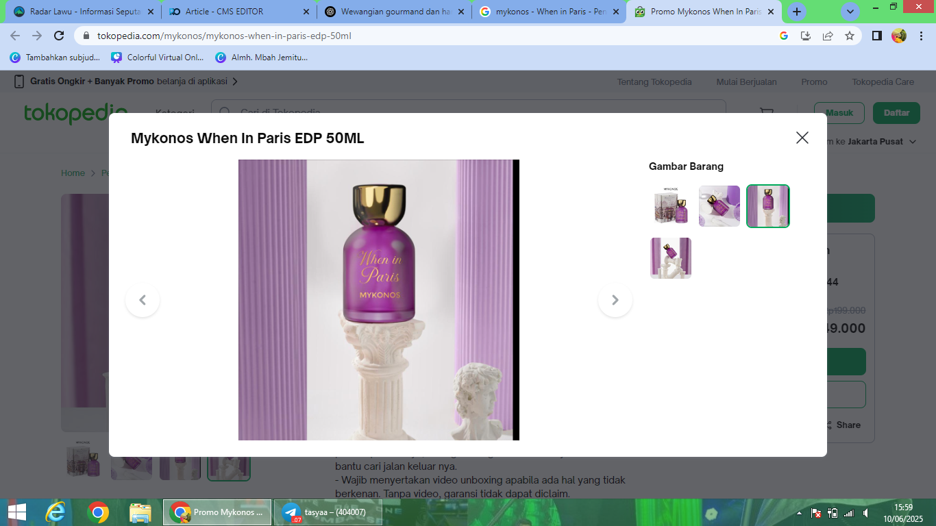Open the Promo header link

coord(814,82)
